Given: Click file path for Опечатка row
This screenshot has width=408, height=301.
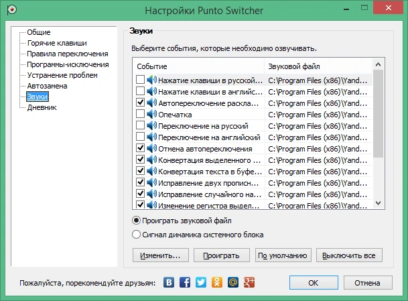Looking at the screenshot, I should tap(318, 115).
